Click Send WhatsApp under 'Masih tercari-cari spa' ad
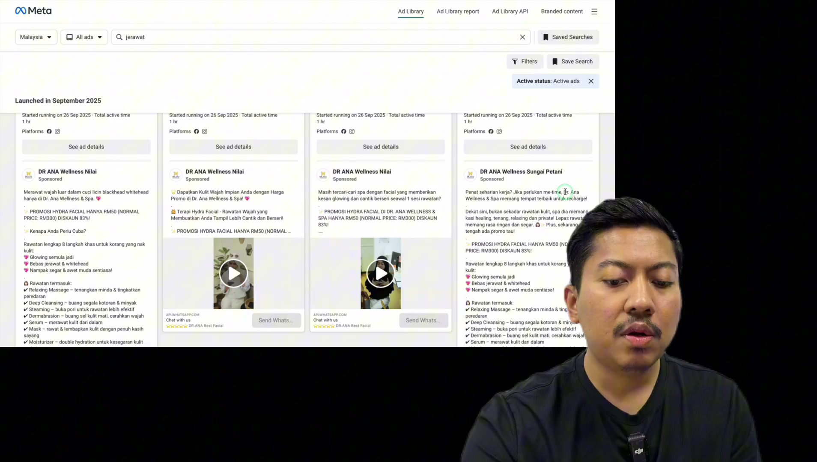The height and width of the screenshot is (462, 817). coord(423,320)
